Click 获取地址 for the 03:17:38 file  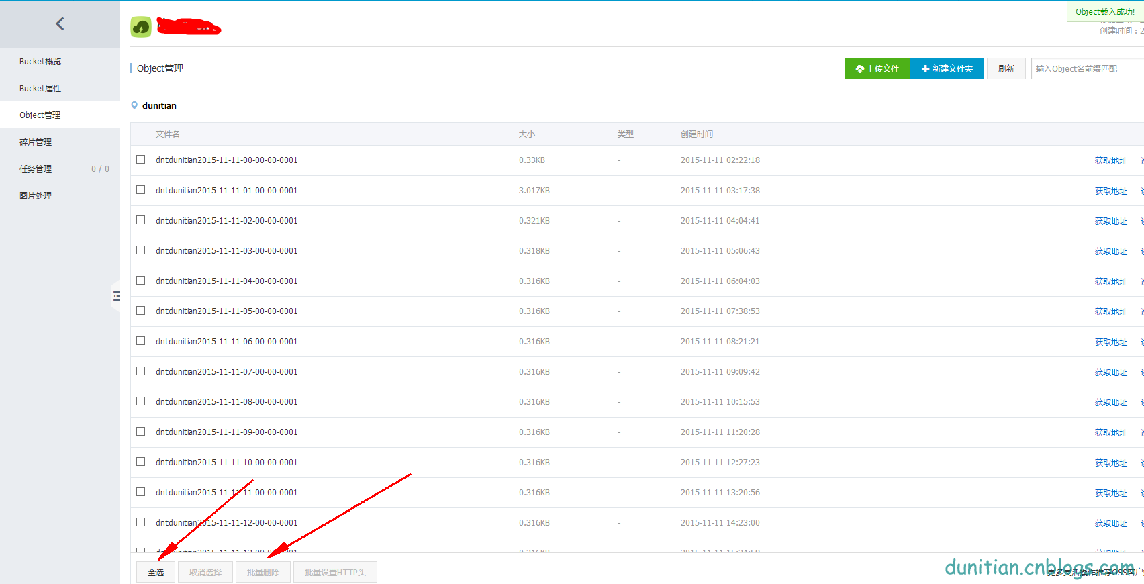(x=1111, y=191)
